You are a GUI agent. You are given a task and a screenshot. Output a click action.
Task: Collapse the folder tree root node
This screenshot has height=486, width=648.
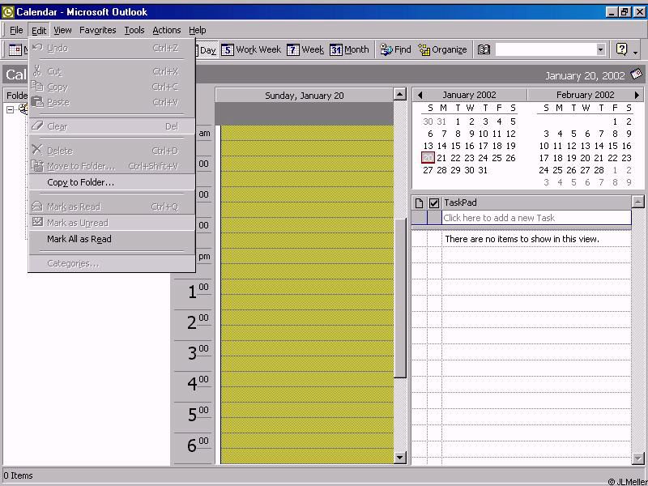[10, 109]
